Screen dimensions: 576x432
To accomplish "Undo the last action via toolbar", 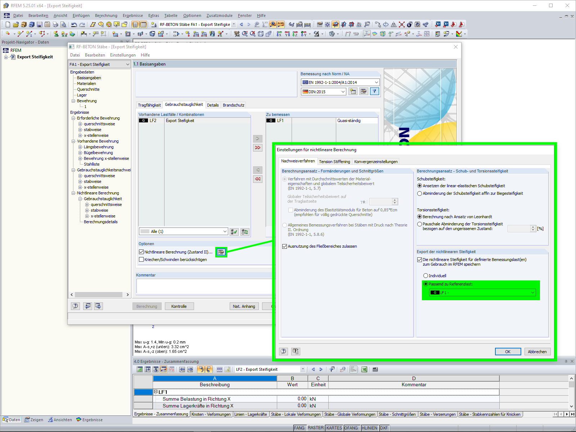I will click(74, 24).
